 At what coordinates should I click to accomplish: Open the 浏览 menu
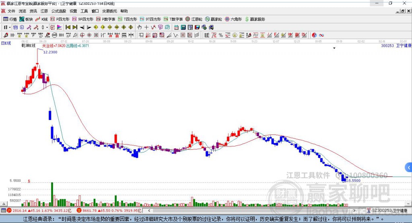pos(23,11)
